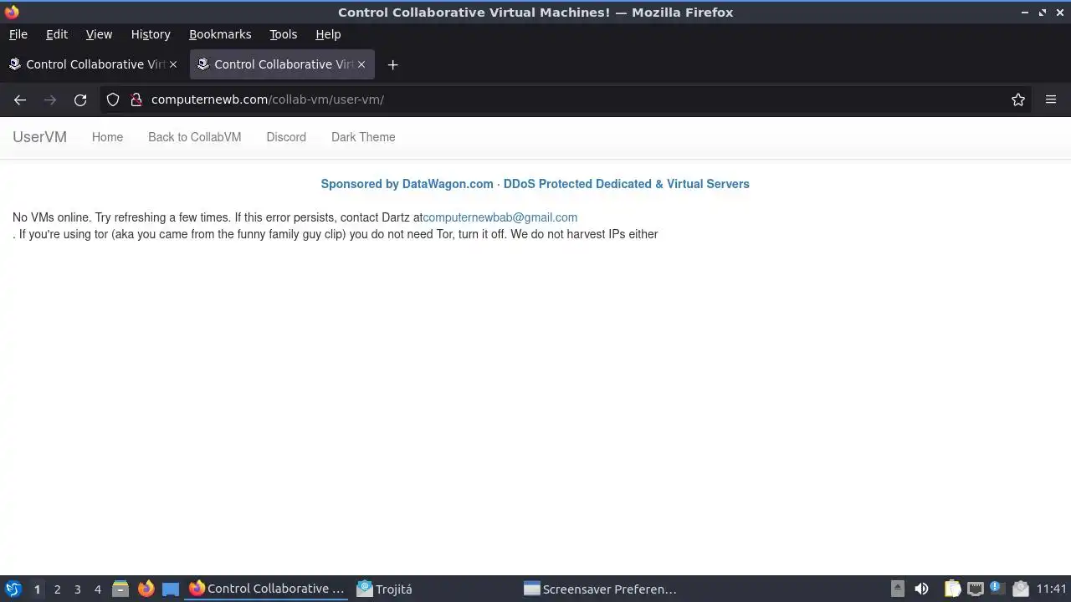Screen dimensions: 1071x602
Task: Open the Tools menu
Action: [284, 34]
